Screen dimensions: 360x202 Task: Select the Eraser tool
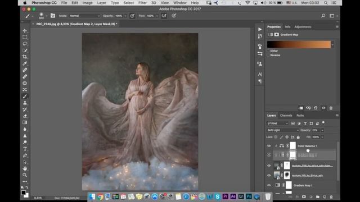coord(25,116)
